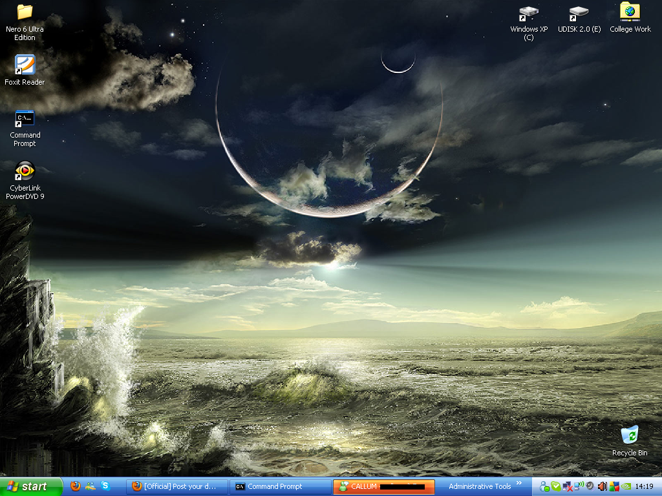Click the Administrative Tools toolbar label
662x496 pixels.
pos(480,486)
